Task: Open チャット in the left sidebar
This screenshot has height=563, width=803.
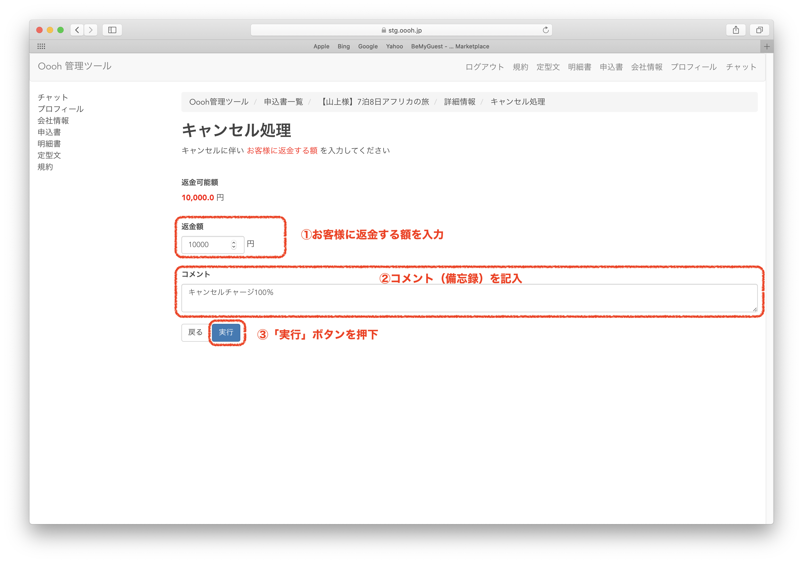Action: pyautogui.click(x=53, y=97)
